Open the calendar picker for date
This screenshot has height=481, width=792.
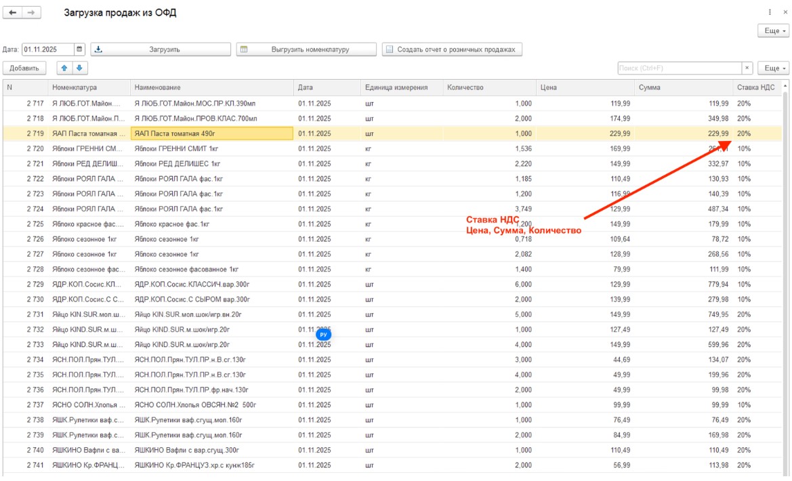click(79, 49)
